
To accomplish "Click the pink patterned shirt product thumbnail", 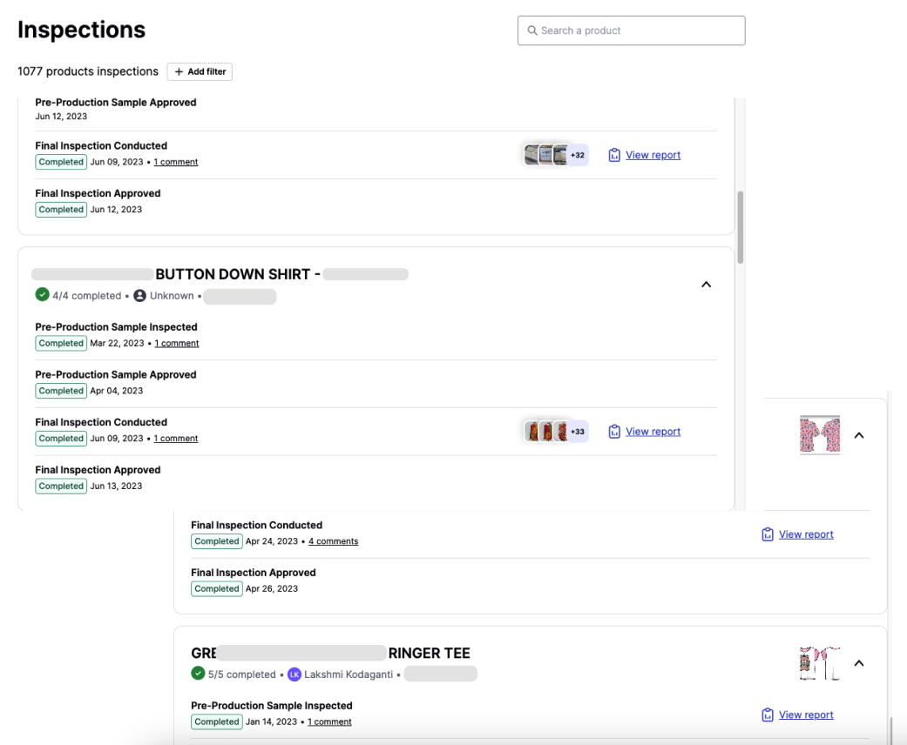I will pyautogui.click(x=820, y=434).
